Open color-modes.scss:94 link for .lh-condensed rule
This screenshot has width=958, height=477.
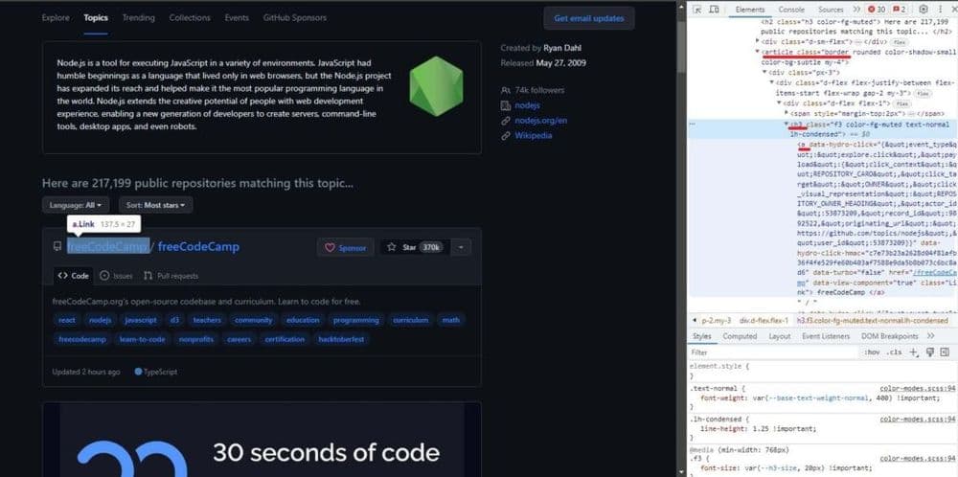[x=917, y=419]
